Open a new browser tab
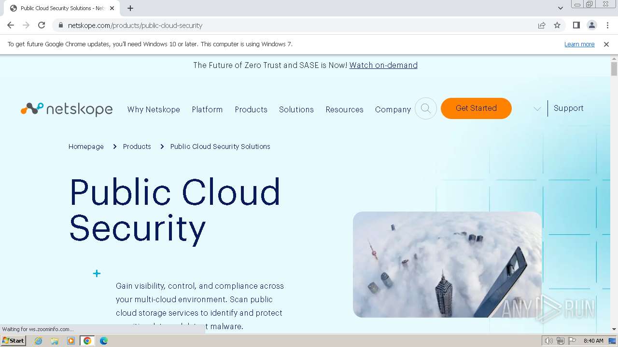 [130, 8]
